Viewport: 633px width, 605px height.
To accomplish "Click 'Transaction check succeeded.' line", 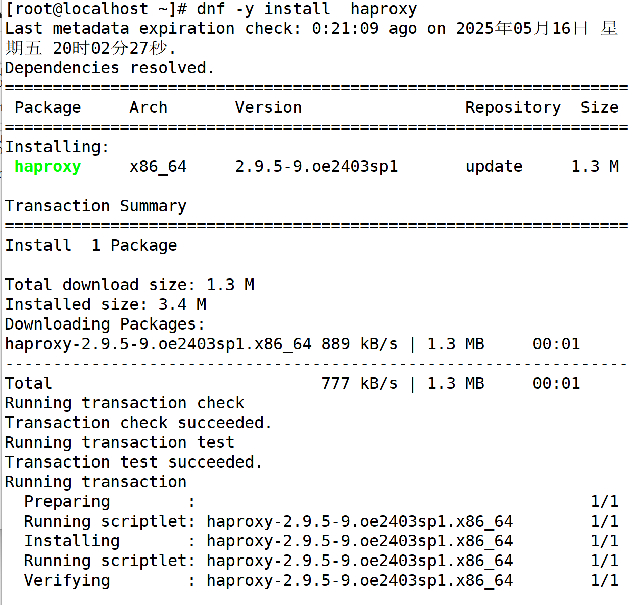I will tap(138, 423).
